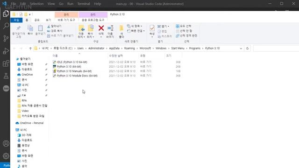The width and height of the screenshot is (299, 168).
Task: Click 히스토리 history in ribbon
Action: [165, 36]
